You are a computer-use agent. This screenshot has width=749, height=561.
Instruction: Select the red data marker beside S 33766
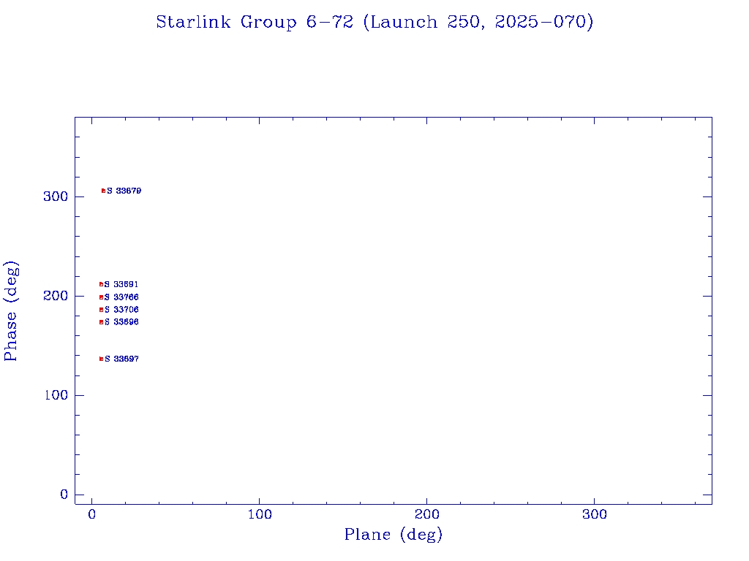click(x=101, y=297)
